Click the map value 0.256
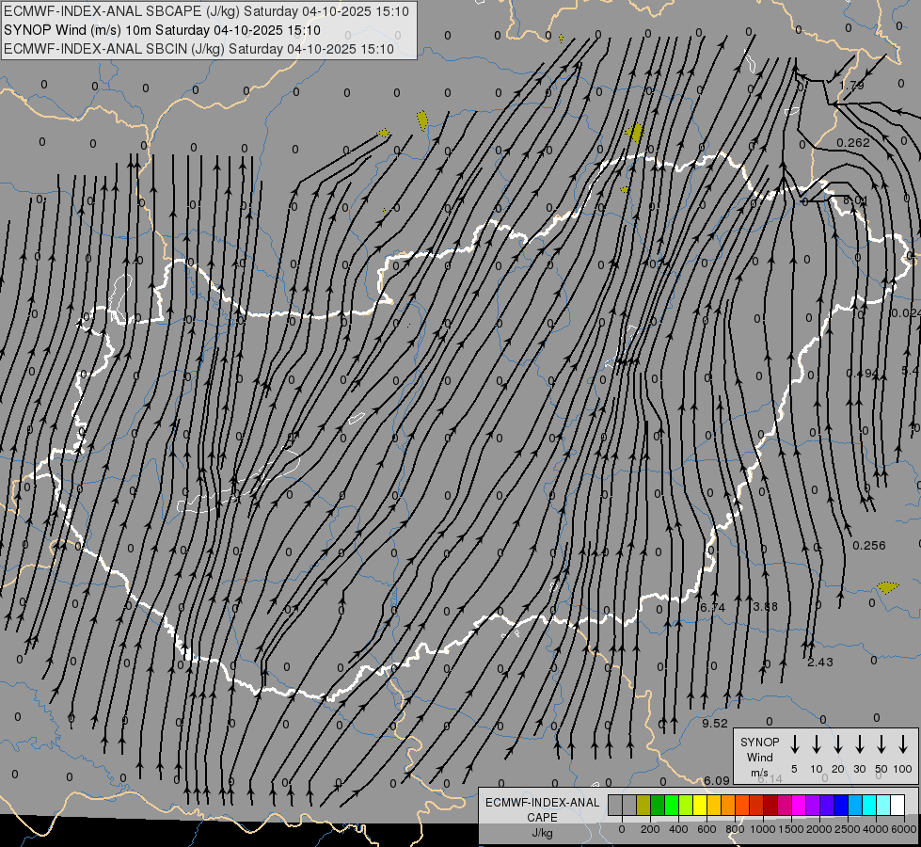 click(x=868, y=546)
